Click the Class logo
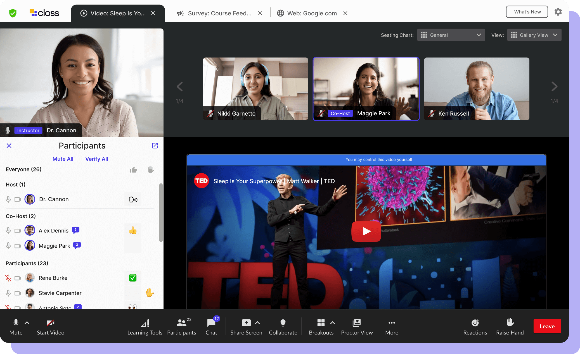The height and width of the screenshot is (354, 580). (44, 13)
